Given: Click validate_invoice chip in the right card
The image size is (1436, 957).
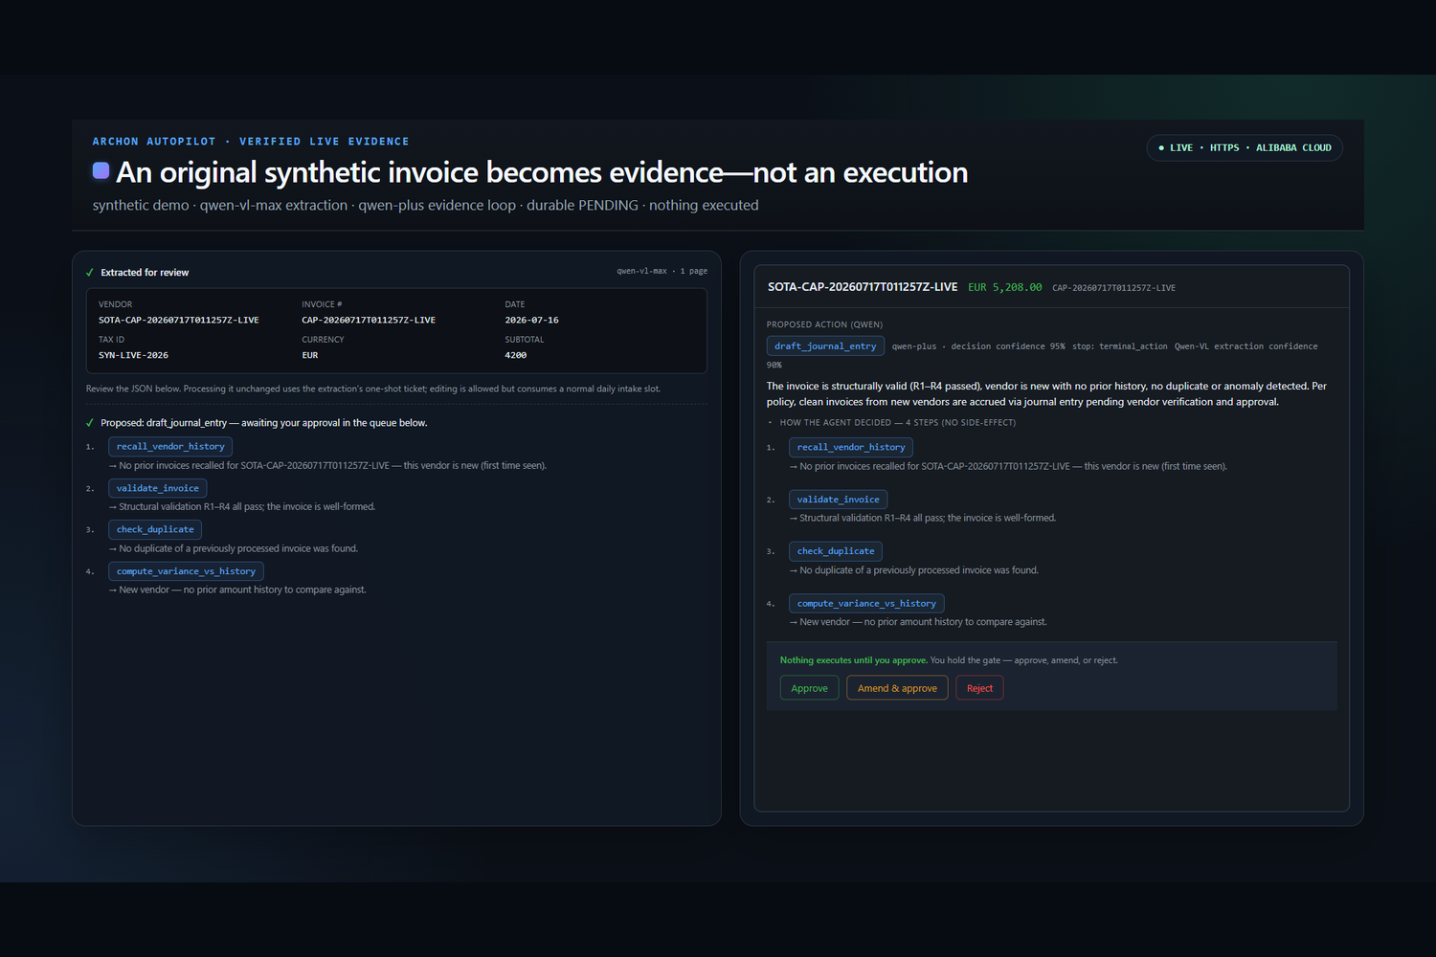Looking at the screenshot, I should (x=839, y=500).
